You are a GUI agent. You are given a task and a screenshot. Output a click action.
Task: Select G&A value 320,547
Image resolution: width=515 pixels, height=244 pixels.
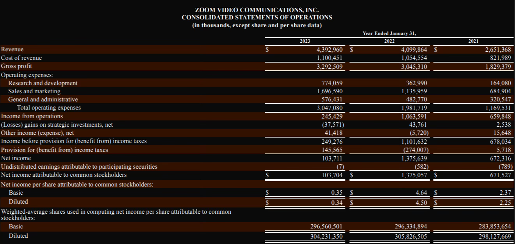[x=501, y=99]
